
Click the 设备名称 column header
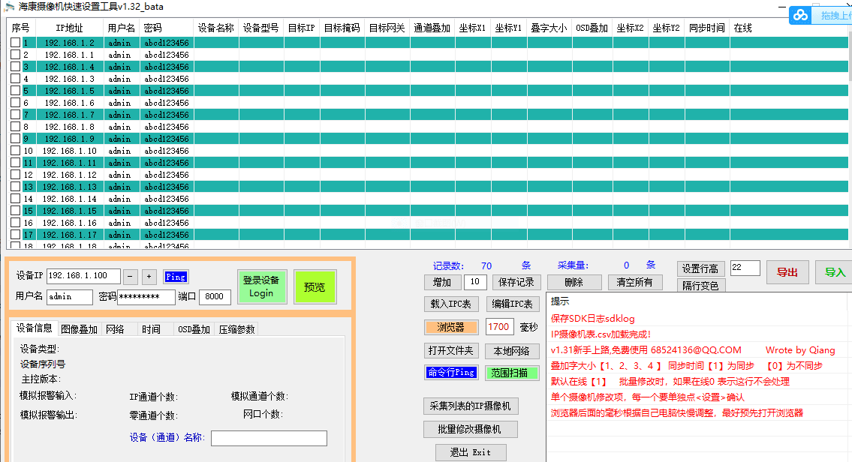click(215, 28)
